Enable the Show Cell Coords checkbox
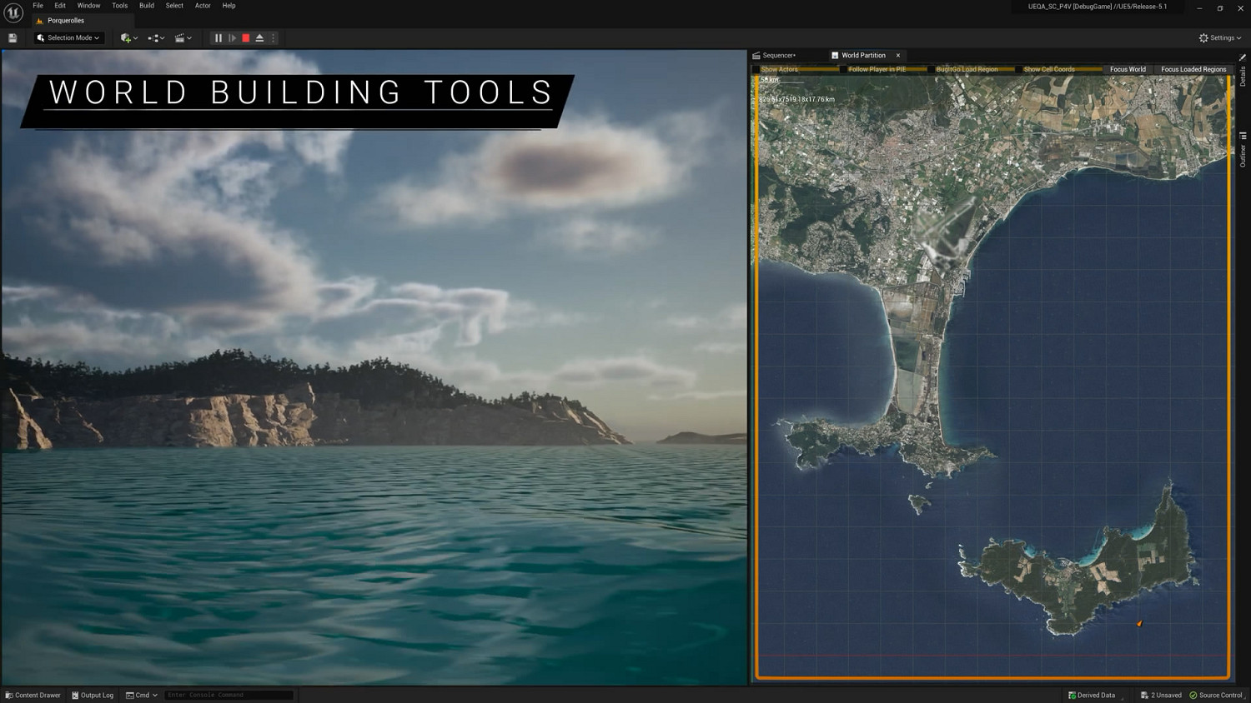 pos(1018,70)
